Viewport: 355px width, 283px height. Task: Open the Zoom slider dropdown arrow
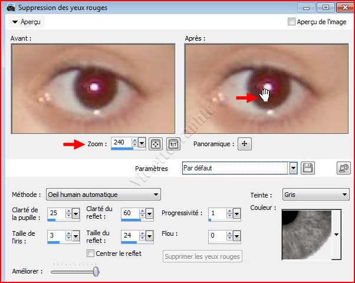142,143
